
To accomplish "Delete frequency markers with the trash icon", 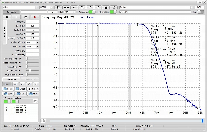I will click(35, 101).
